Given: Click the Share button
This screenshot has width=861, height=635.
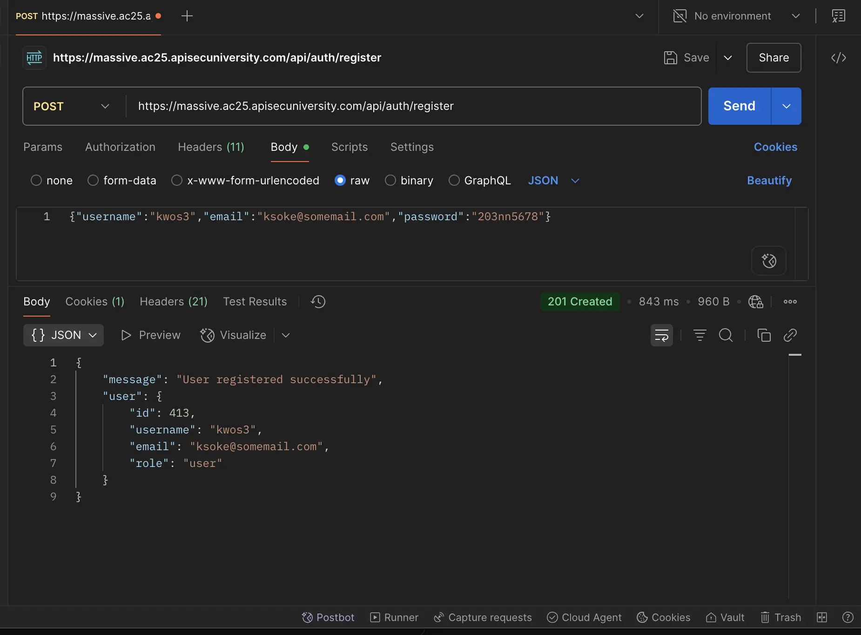Looking at the screenshot, I should (x=774, y=58).
